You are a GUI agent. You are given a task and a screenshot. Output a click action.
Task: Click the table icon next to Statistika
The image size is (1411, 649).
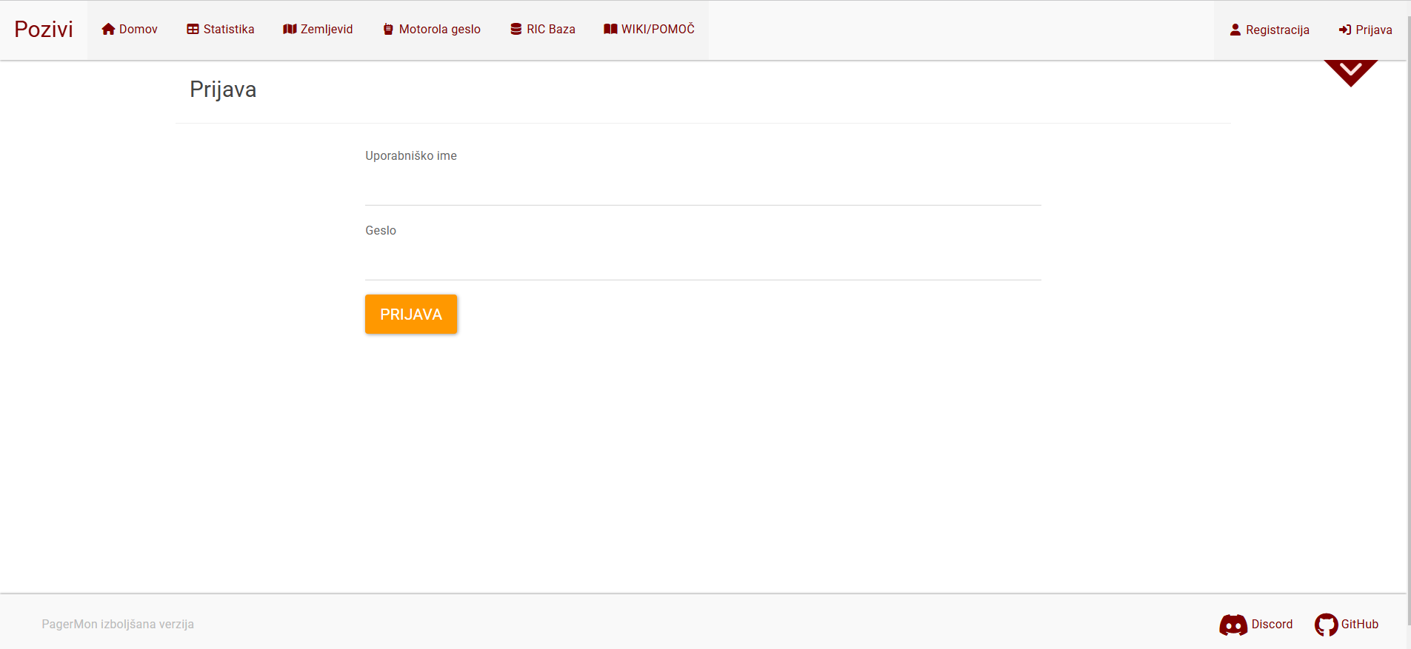coord(193,29)
